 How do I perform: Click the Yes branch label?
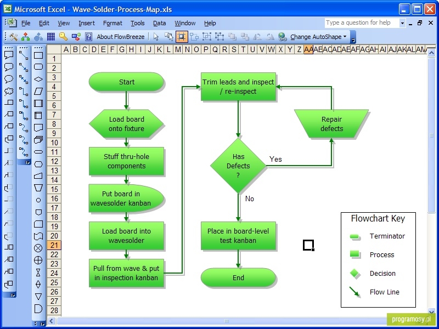coord(275,159)
